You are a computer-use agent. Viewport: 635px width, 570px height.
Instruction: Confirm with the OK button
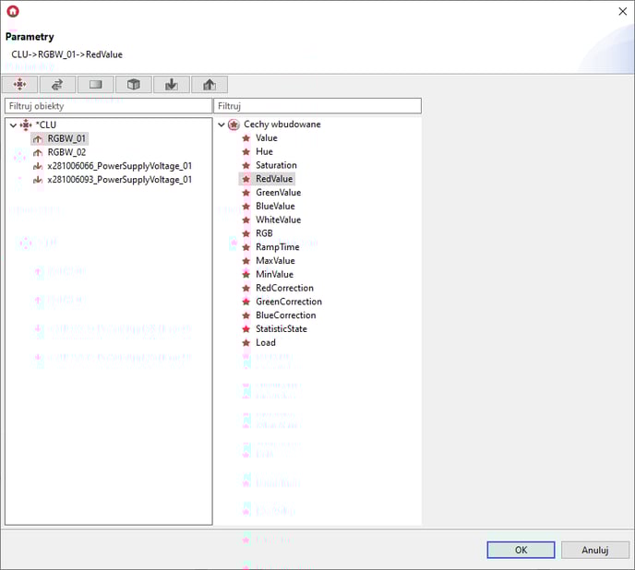click(521, 550)
